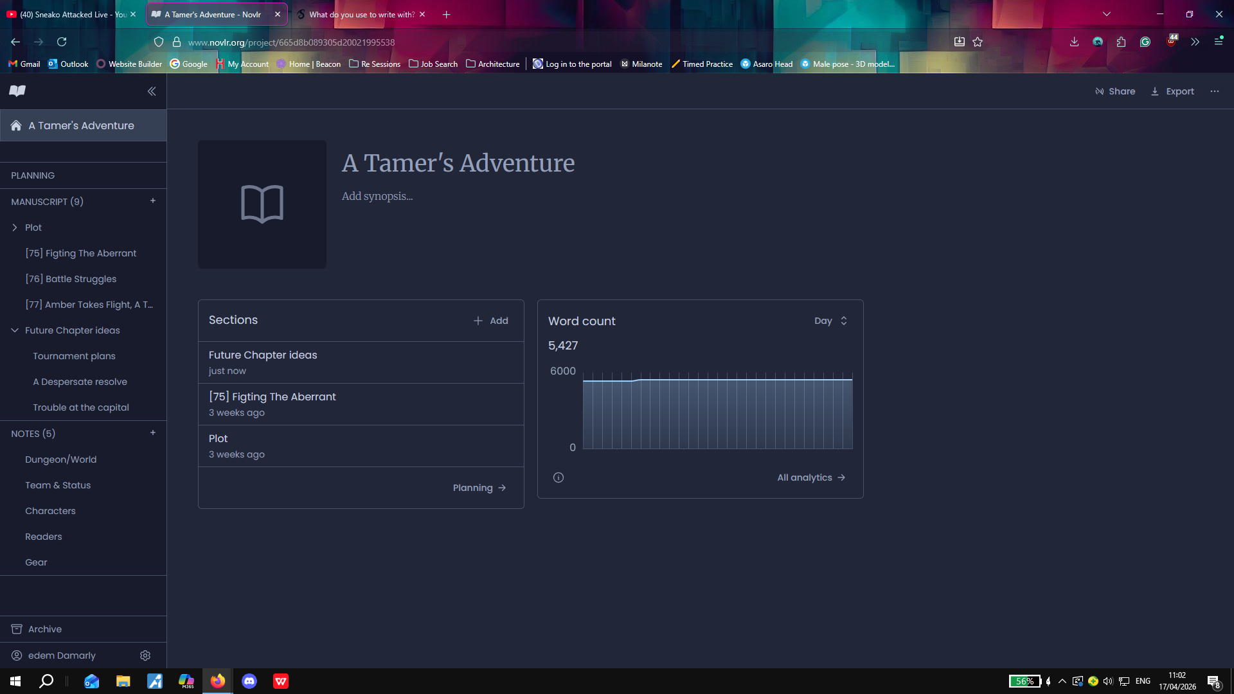Screen dimensions: 1234x694
Task: Open Discord from the Windows taskbar
Action: [x=249, y=681]
